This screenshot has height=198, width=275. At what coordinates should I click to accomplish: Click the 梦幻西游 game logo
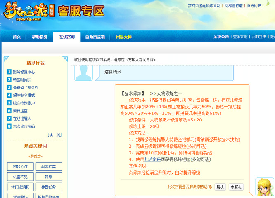click(x=28, y=12)
